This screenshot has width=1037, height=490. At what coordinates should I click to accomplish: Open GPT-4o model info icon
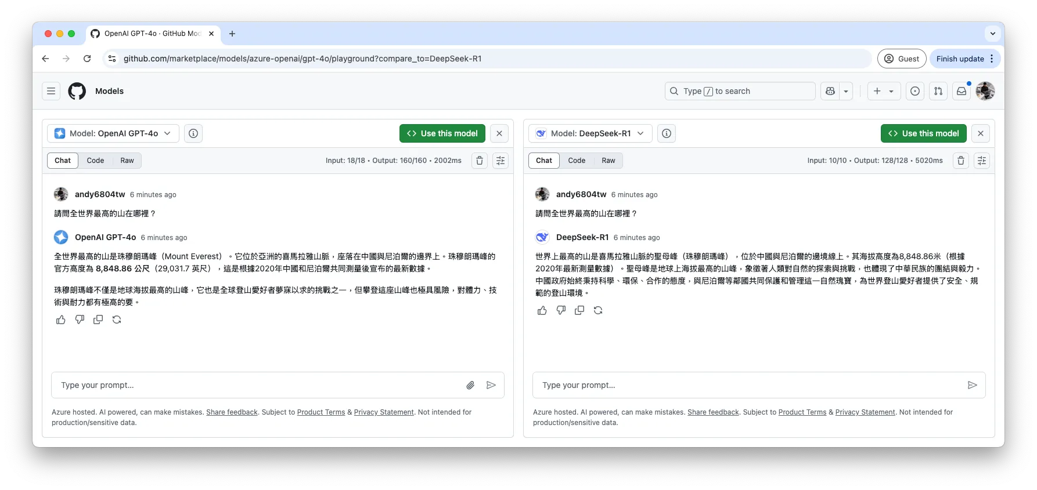193,133
